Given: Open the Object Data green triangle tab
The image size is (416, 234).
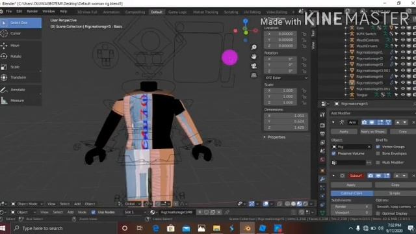Looking at the screenshot, I should coord(322,213).
